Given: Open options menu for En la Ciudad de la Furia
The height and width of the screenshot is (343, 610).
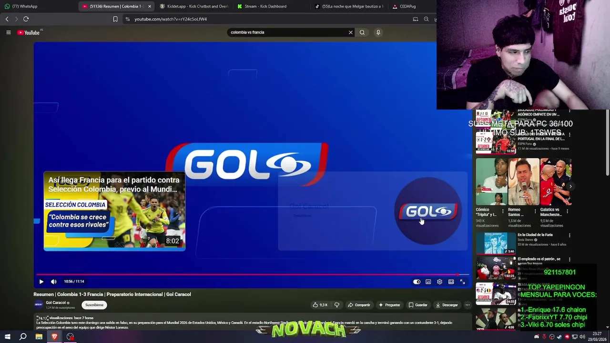Looking at the screenshot, I should 569,235.
